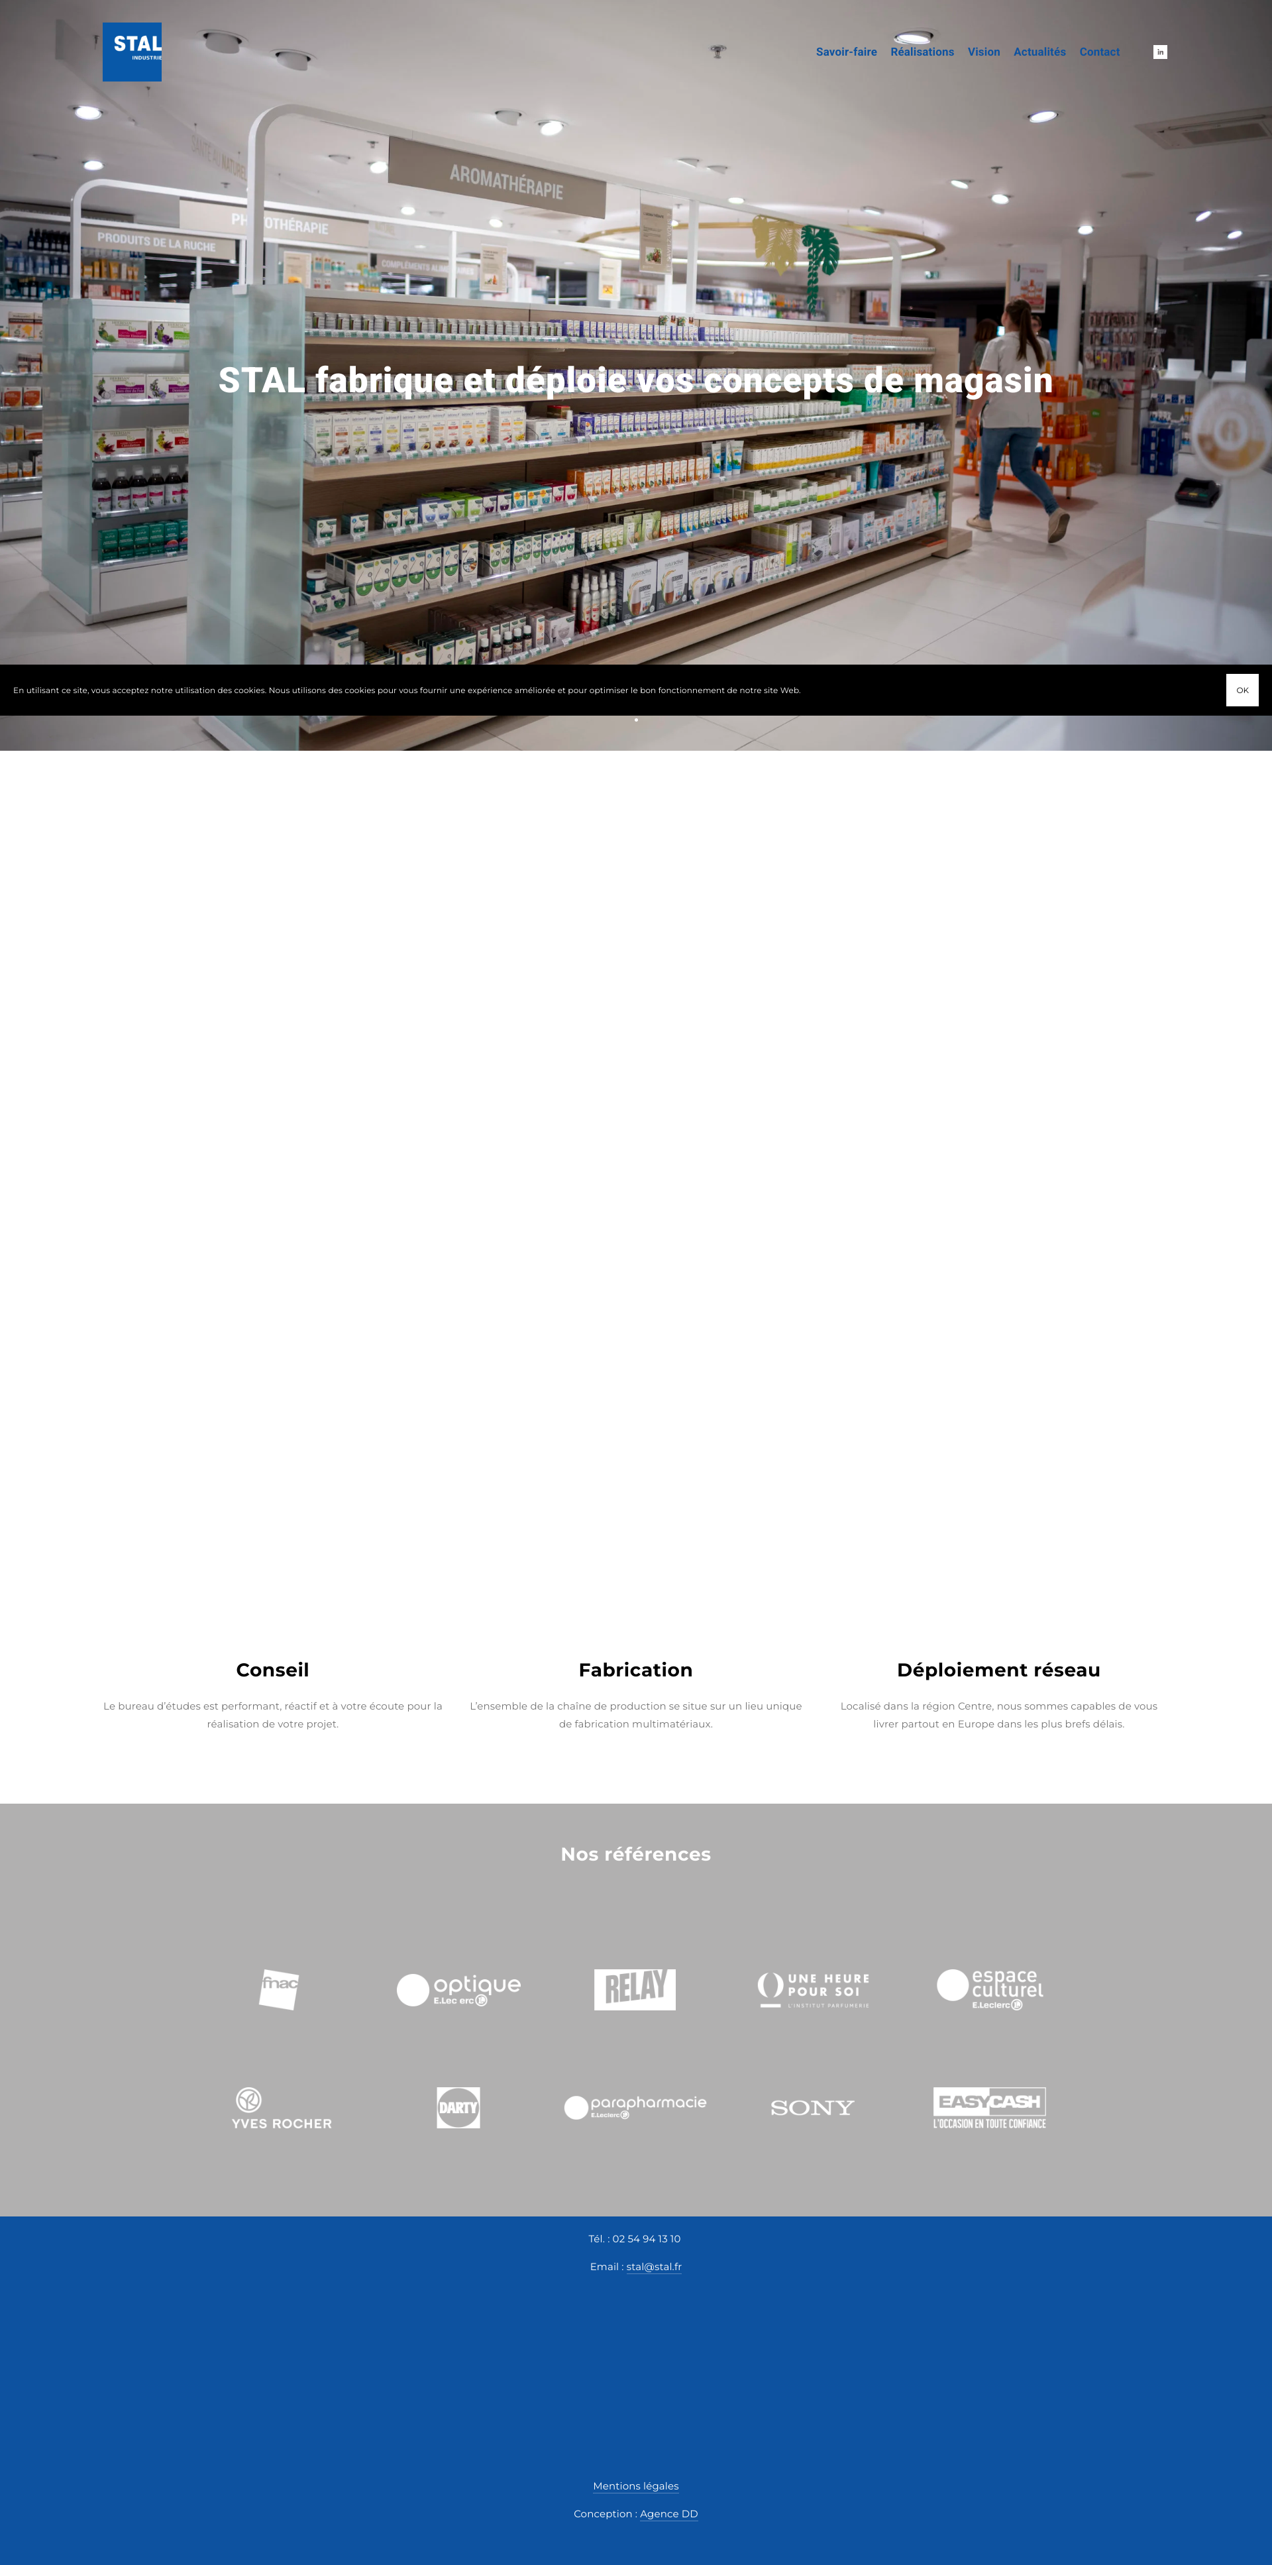The image size is (1272, 2565).
Task: Click the Espace Culturel E.Leclerc logo
Action: pos(990,1989)
